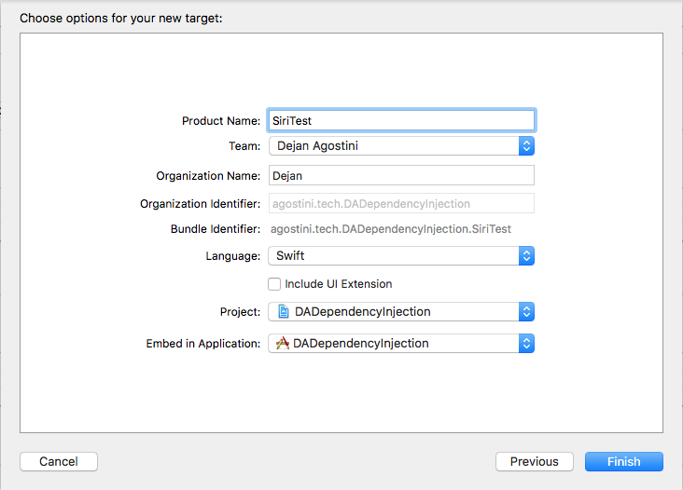Open the Team dropdown showing Dejan Agostini
Viewport: 683px width, 490px height.
click(392, 146)
